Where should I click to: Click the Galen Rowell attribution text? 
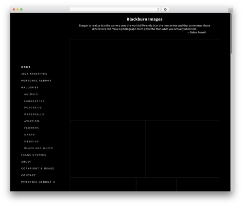(x=197, y=32)
